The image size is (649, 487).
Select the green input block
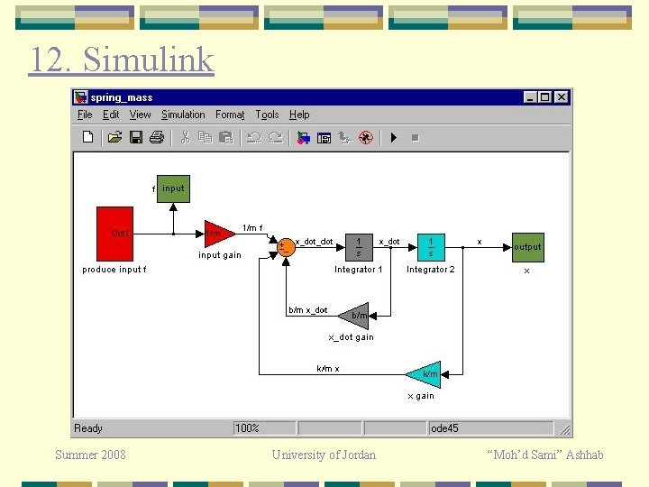tap(173, 188)
